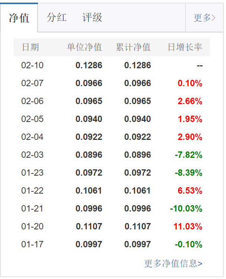Click the -7.82% growth rate value
The image size is (226, 279).
coord(188,155)
